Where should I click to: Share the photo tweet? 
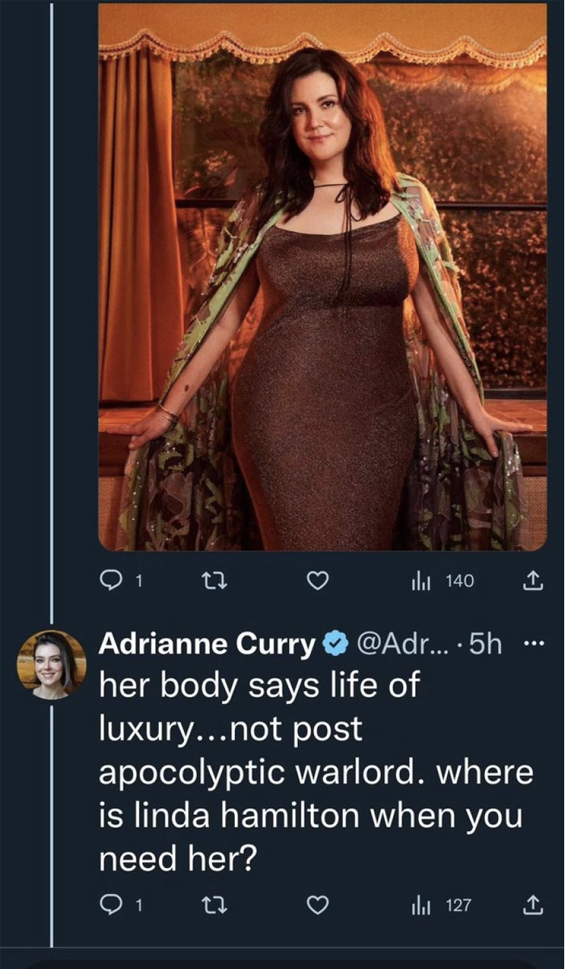533,581
